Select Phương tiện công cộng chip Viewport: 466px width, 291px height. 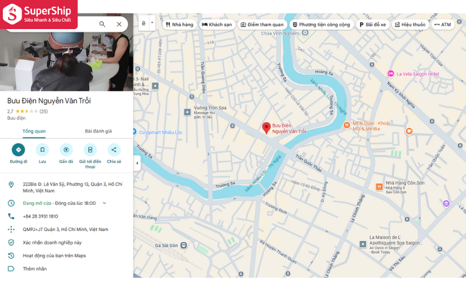(x=322, y=24)
